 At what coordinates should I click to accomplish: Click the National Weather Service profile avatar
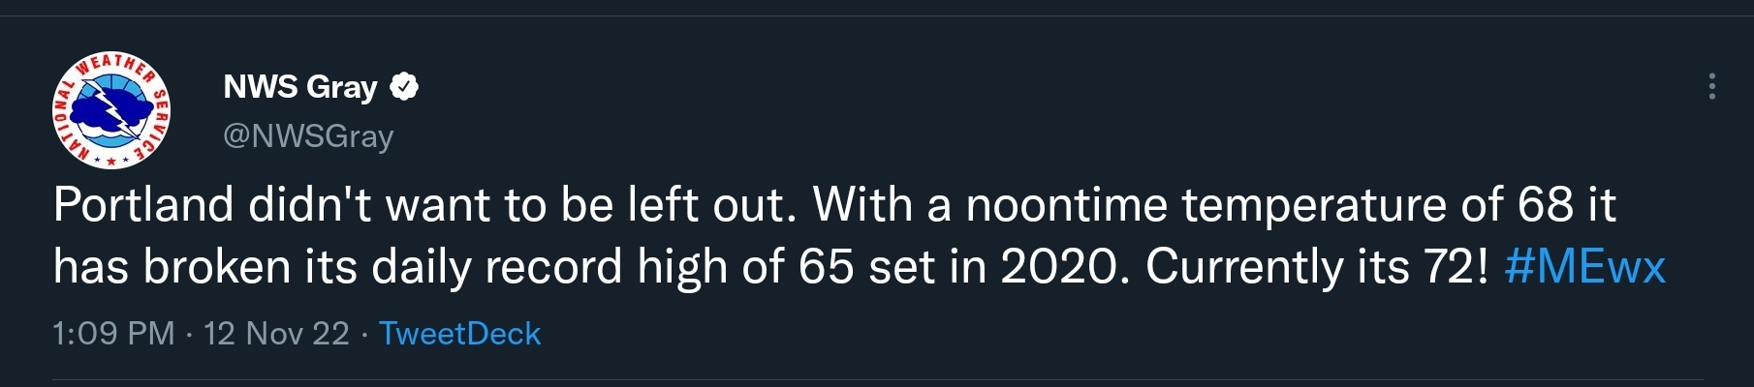tap(110, 111)
